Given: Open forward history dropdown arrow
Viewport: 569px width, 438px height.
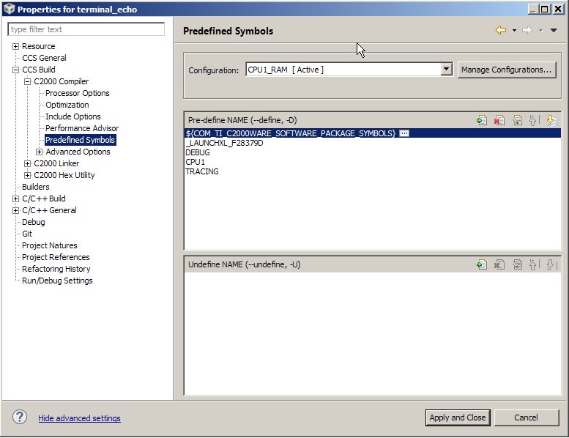Looking at the screenshot, I should [x=540, y=31].
